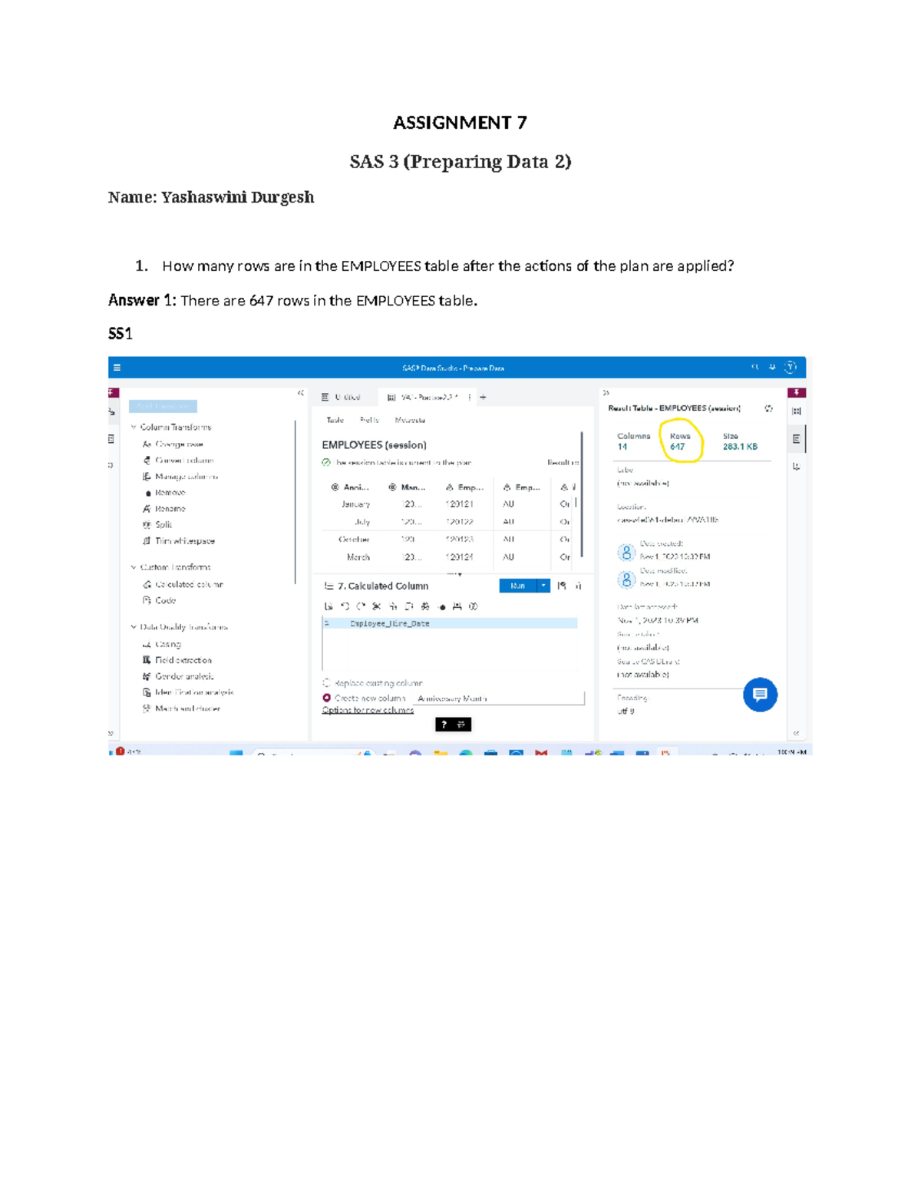Select Create new column option
This screenshot has height=1192, width=921.
click(325, 698)
